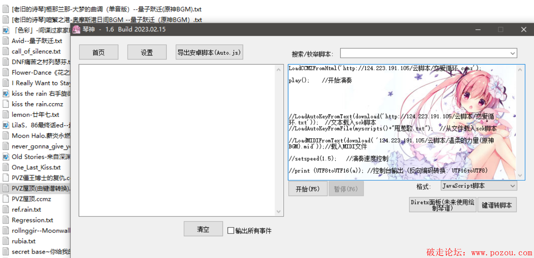
Task: Select the file Flower-Dance《花之
Action: (x=41, y=73)
